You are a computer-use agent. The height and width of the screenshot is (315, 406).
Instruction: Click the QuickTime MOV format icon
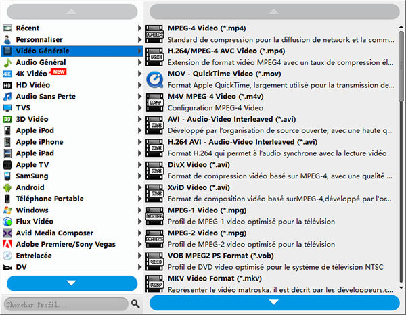154,79
